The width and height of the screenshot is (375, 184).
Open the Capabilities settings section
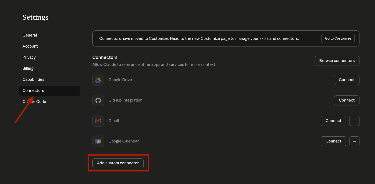(33, 79)
